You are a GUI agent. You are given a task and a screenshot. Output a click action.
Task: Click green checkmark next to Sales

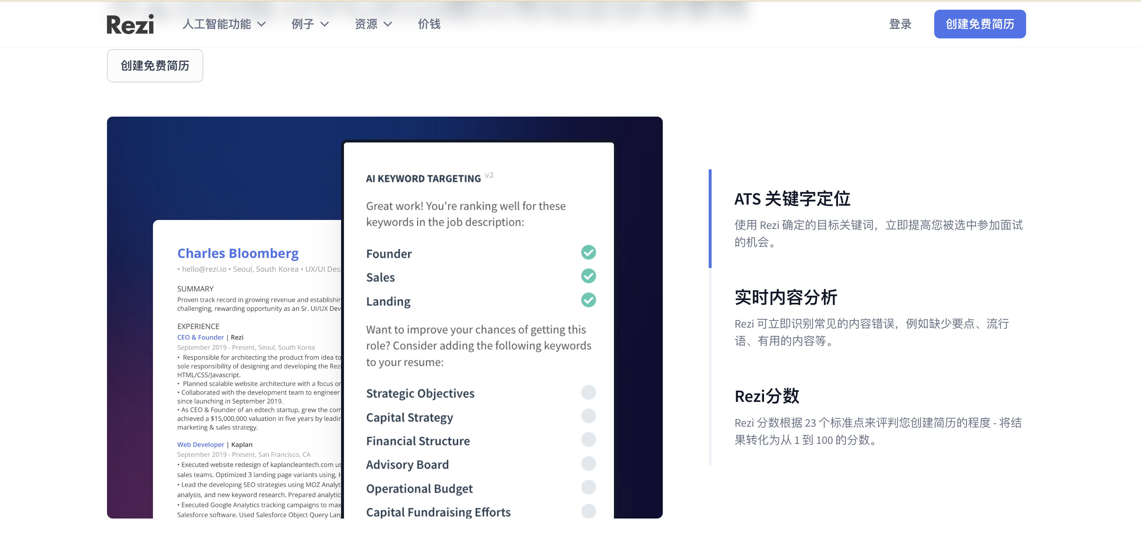coord(588,276)
